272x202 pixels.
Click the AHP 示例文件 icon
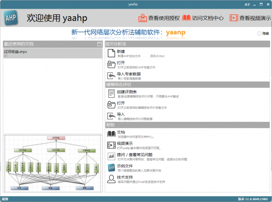pyautogui.click(x=111, y=167)
